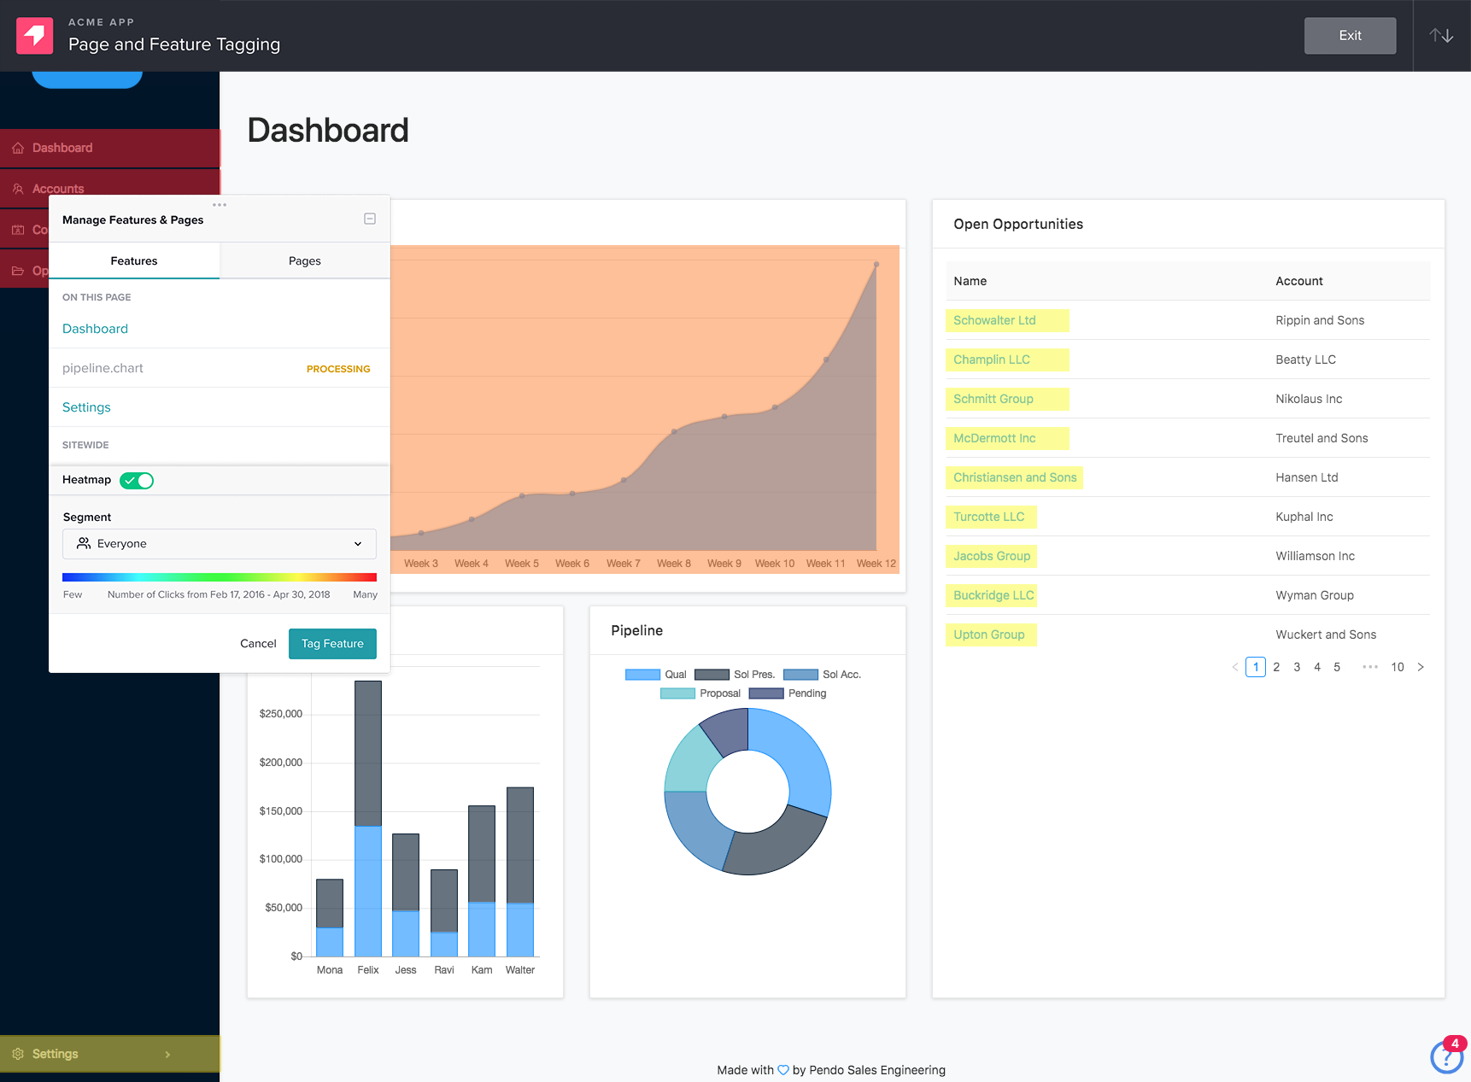Open the Upton Group opportunity
Image resolution: width=1471 pixels, height=1082 pixels.
[x=989, y=635]
